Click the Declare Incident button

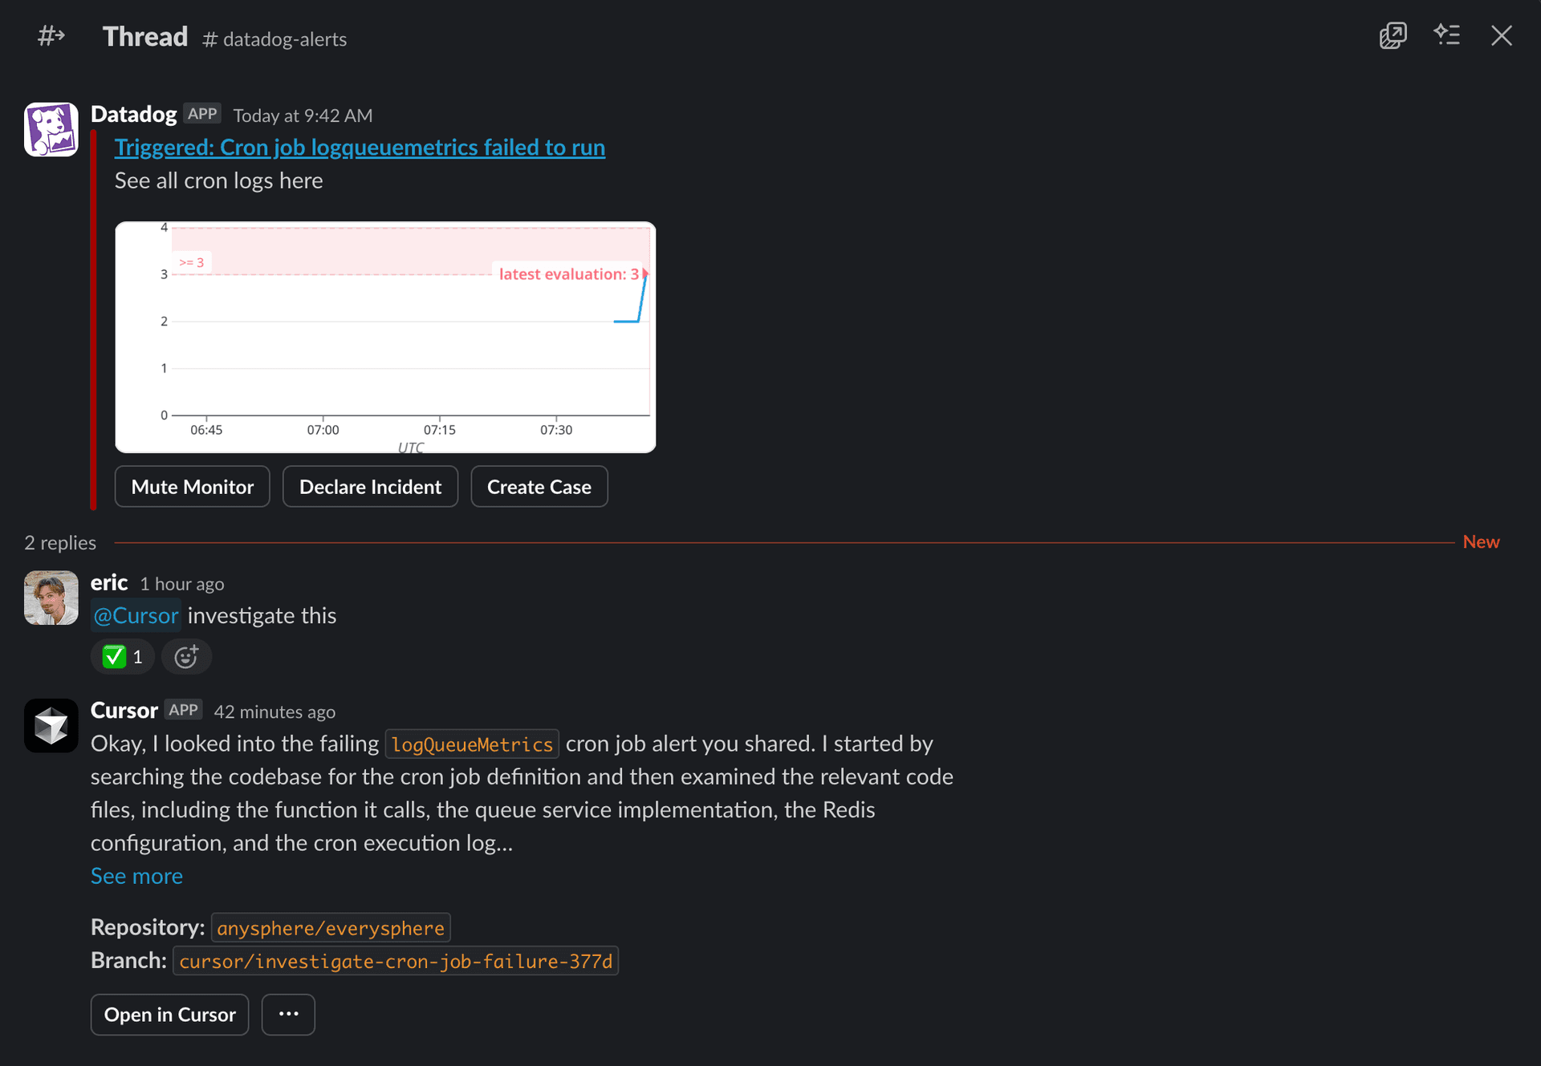click(x=370, y=487)
